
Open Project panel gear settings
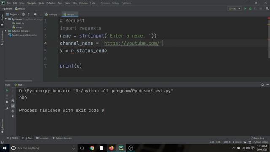[35, 14]
